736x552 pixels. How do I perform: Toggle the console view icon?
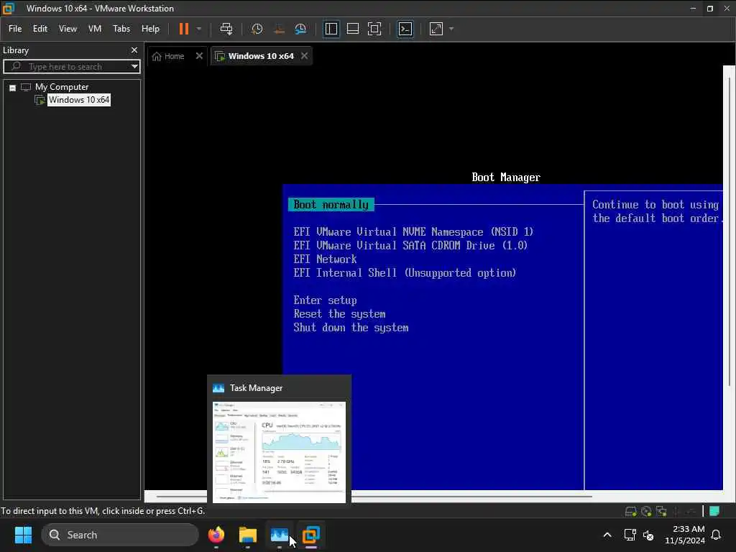coord(405,29)
